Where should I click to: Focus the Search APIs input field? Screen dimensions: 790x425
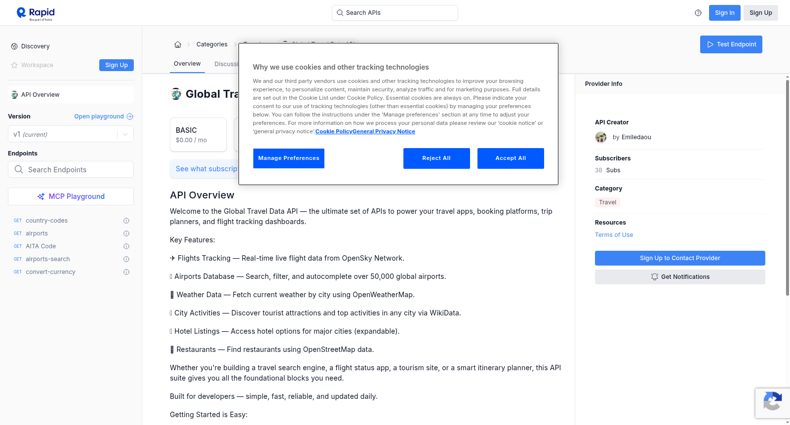[395, 13]
